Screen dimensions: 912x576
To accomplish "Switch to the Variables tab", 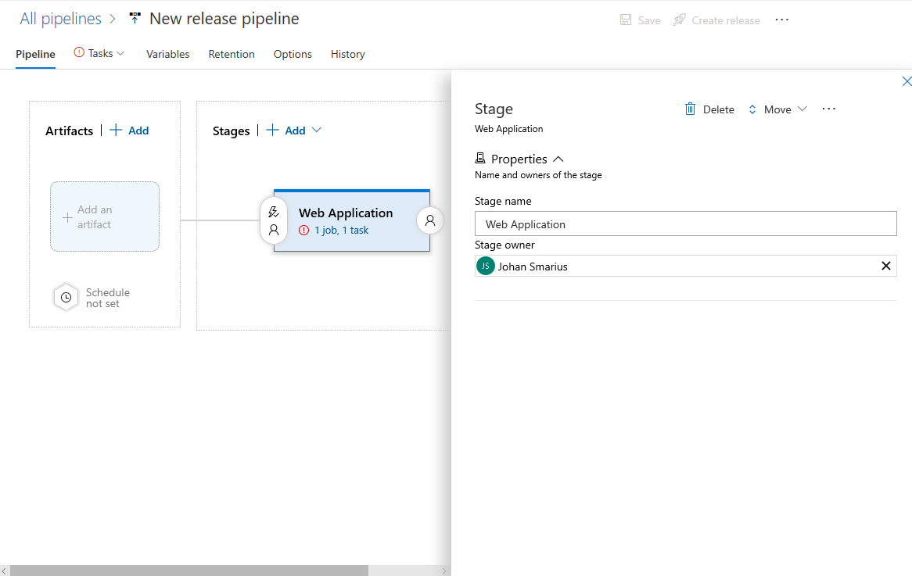I will click(167, 54).
